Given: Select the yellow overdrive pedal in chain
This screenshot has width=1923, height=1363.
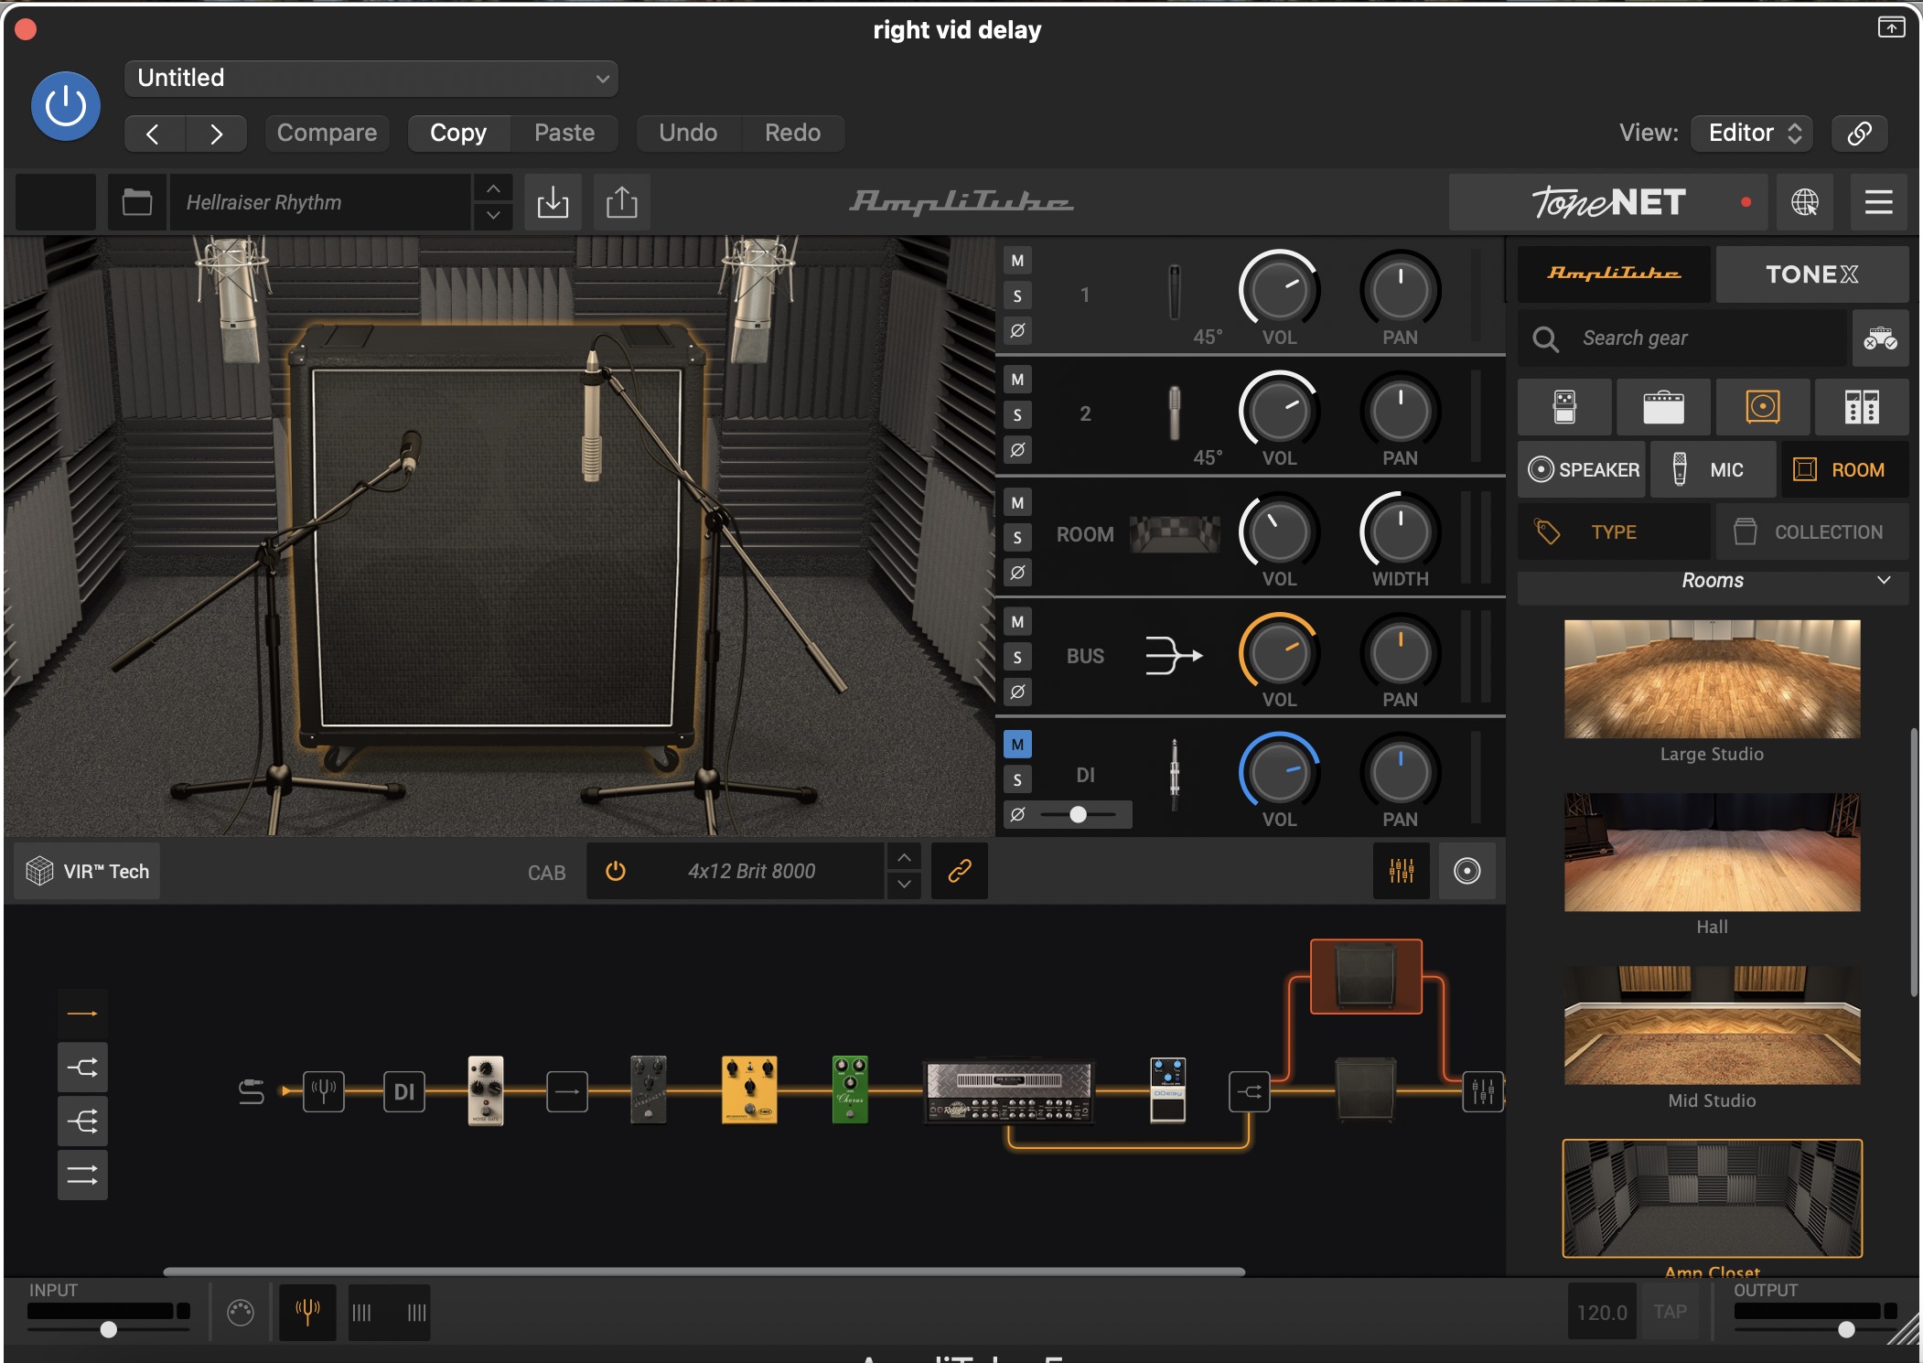Looking at the screenshot, I should pyautogui.click(x=749, y=1089).
